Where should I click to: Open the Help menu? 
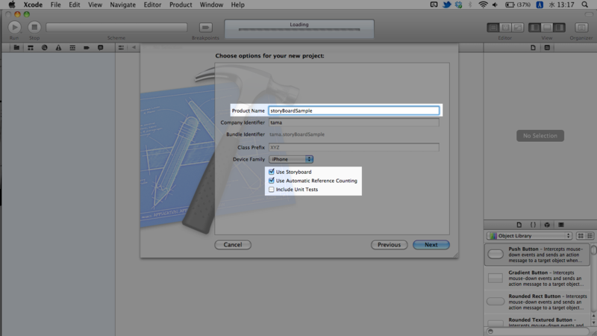(237, 4)
